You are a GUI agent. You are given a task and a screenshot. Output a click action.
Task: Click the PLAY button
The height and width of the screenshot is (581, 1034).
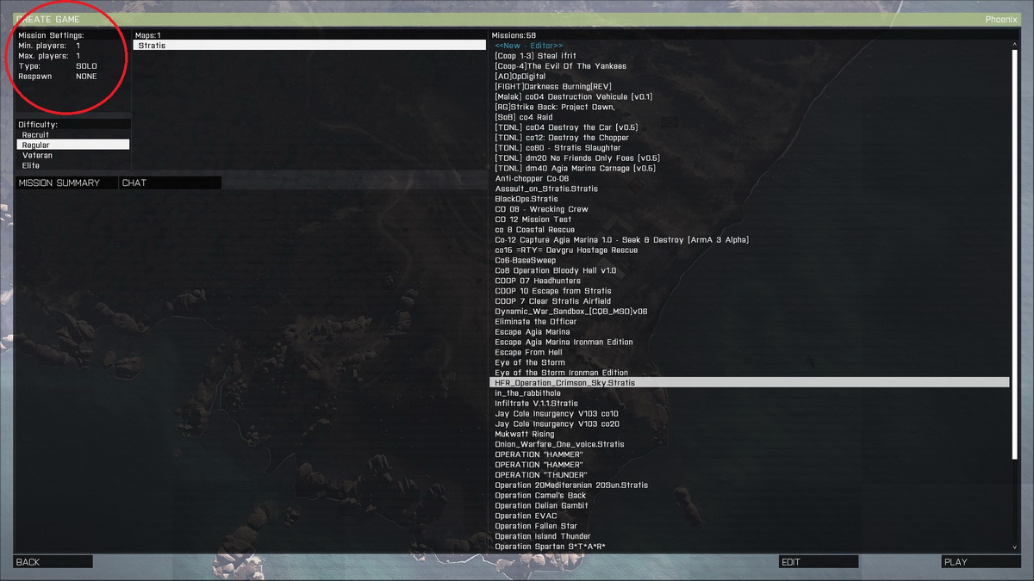tap(980, 561)
